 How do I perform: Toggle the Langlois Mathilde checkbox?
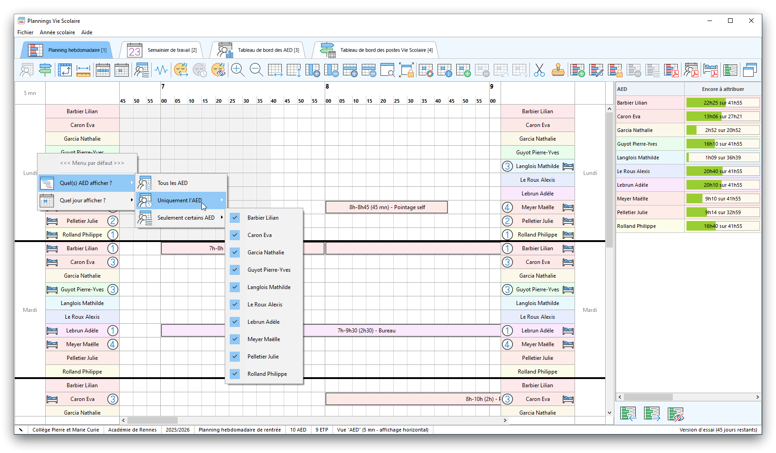(x=235, y=287)
